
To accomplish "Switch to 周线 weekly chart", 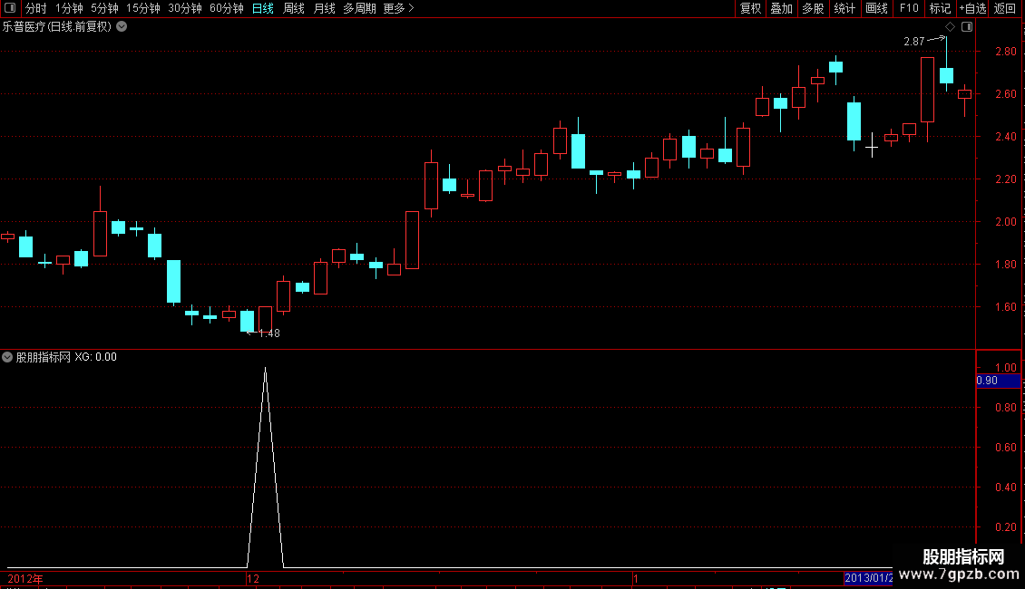I will coord(294,8).
